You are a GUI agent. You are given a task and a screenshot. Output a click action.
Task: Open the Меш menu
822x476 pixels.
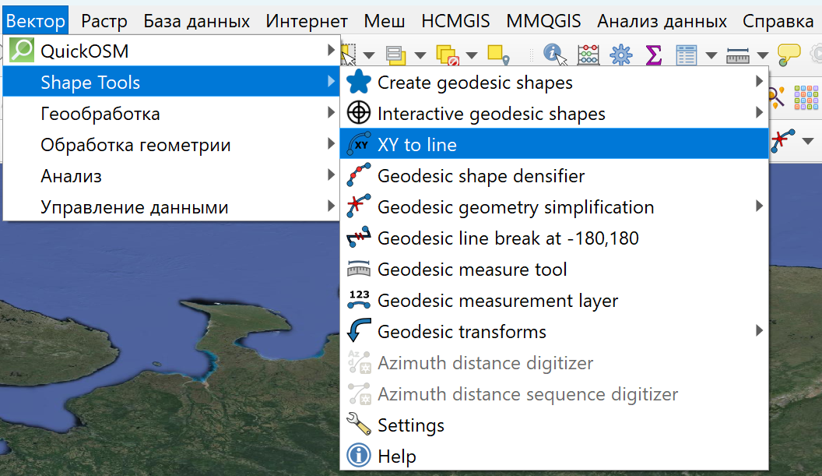click(x=385, y=21)
